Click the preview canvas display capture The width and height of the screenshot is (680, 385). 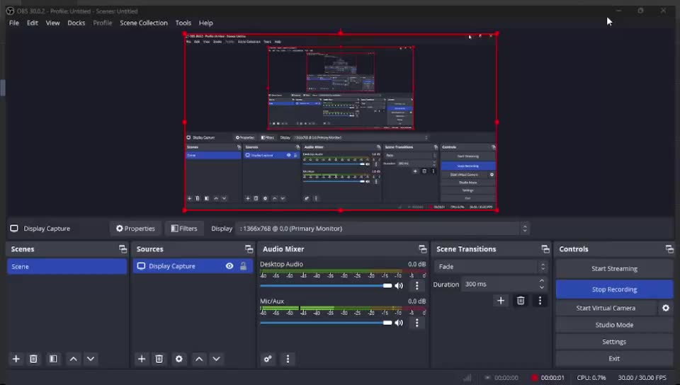[341, 122]
